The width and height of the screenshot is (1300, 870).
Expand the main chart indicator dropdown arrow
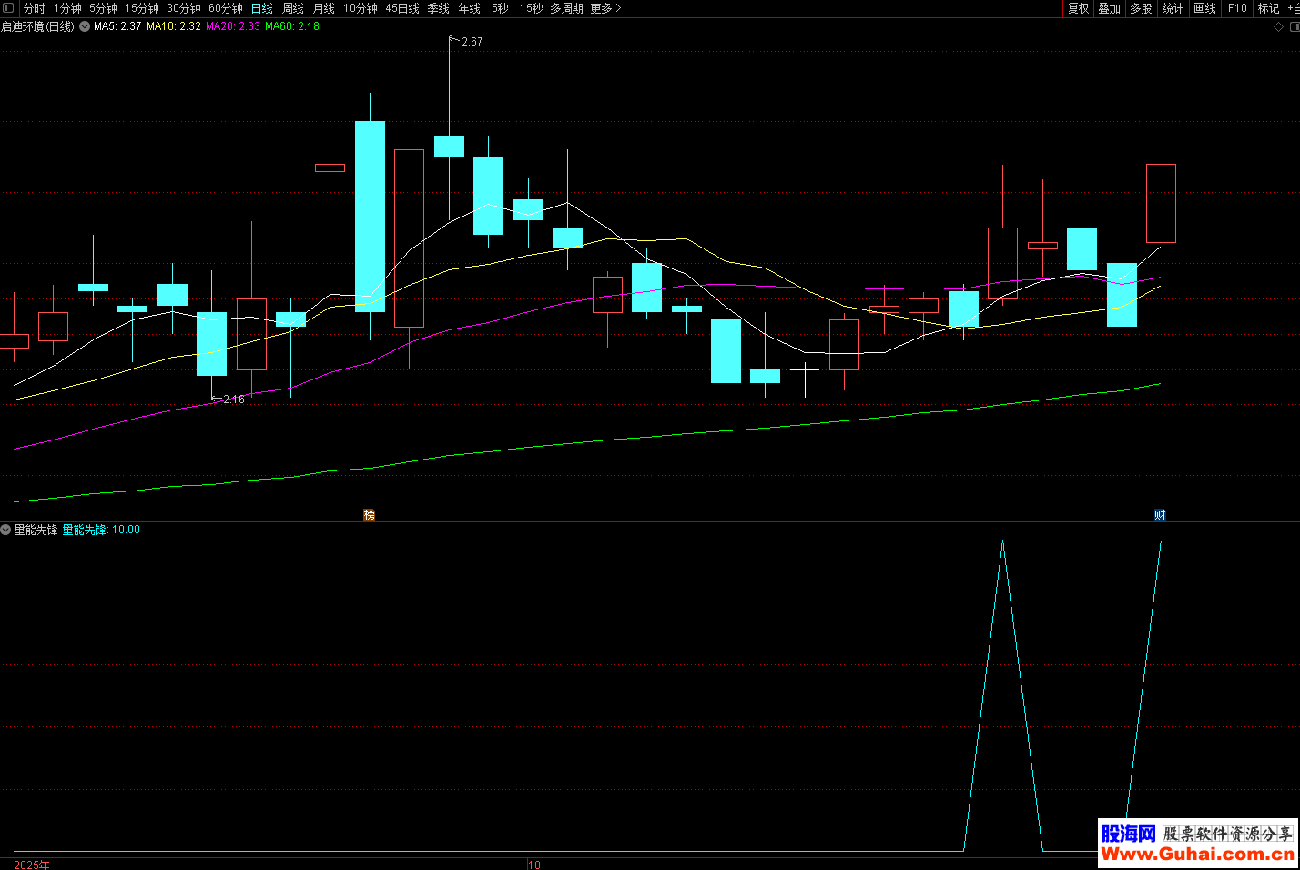point(85,26)
